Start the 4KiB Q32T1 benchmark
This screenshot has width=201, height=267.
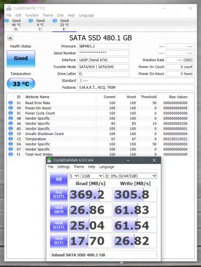[59, 225]
